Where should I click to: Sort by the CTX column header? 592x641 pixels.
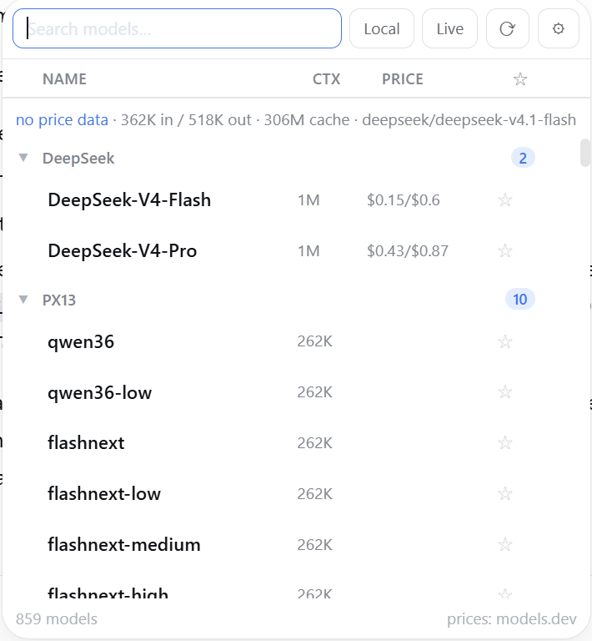(x=326, y=79)
